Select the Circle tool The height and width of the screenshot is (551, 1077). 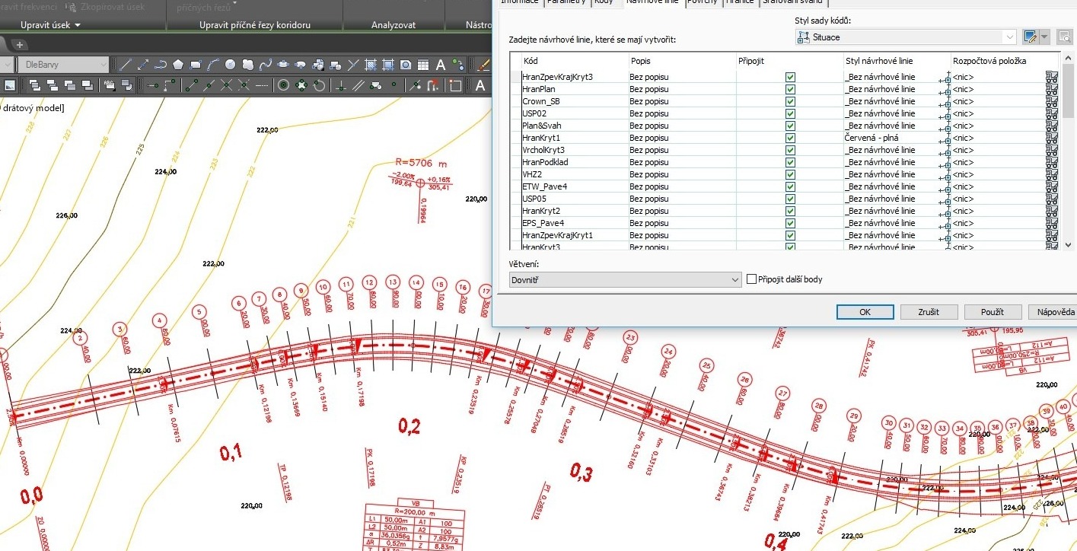pos(230,65)
